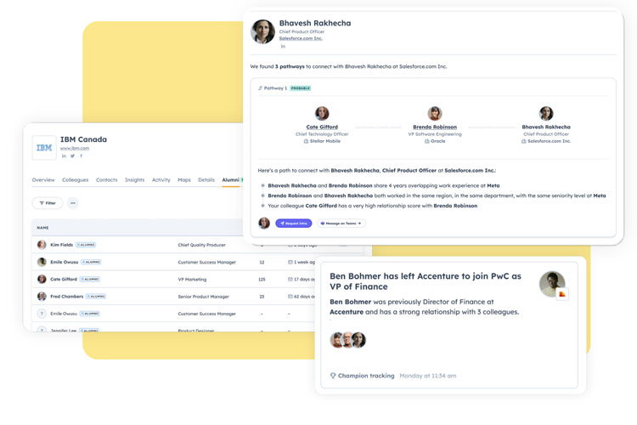Image resolution: width=637 pixels, height=425 pixels.
Task: Click Cate Gifford's avatar in alumni table
Action: pyautogui.click(x=42, y=279)
